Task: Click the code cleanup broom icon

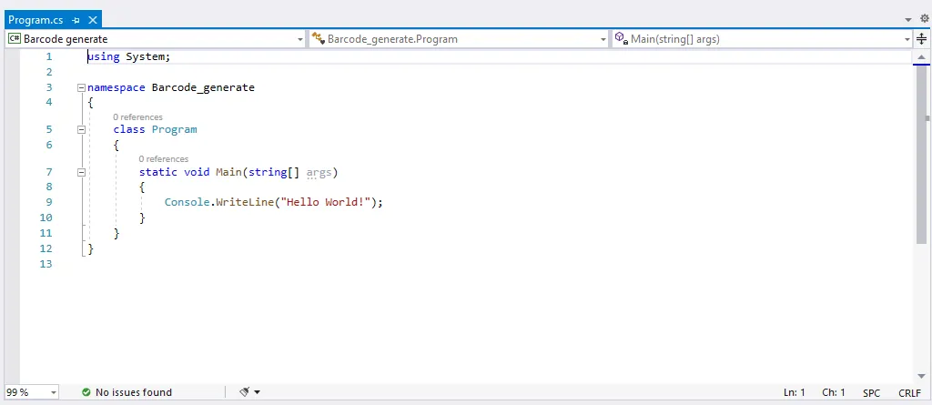Action: pyautogui.click(x=244, y=392)
